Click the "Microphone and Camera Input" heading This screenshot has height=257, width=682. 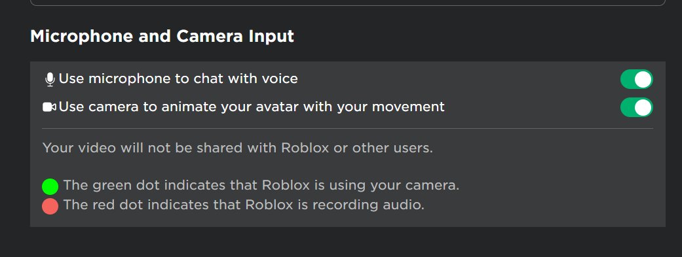click(x=162, y=37)
